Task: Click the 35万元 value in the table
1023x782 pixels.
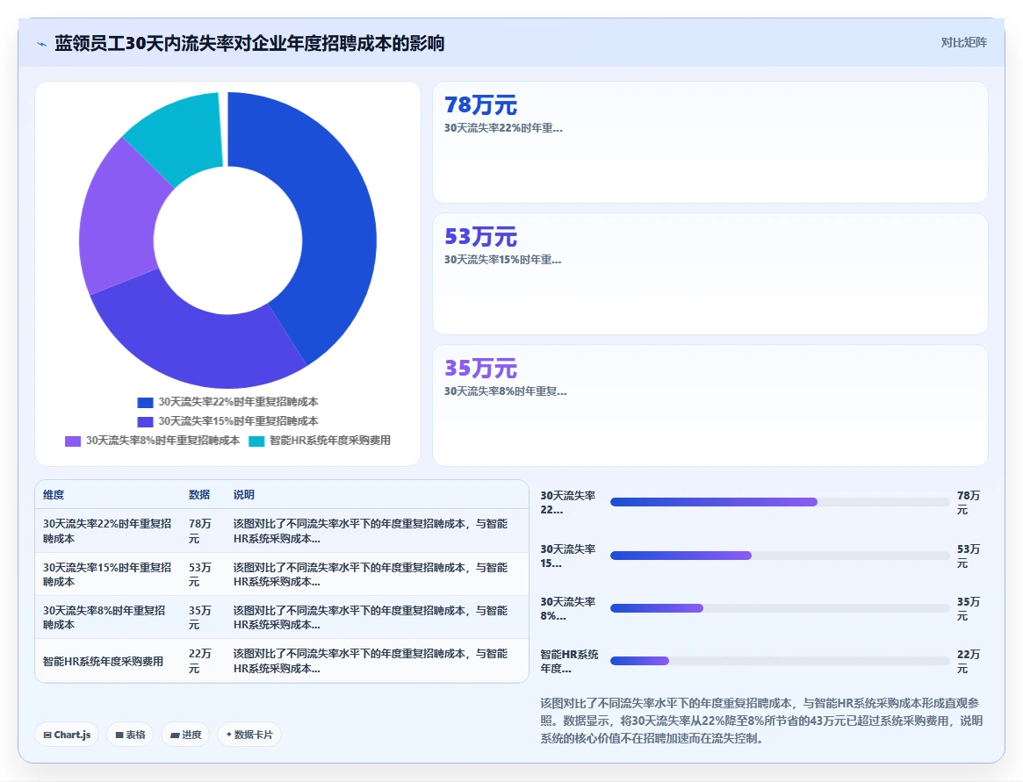Action: [x=200, y=617]
